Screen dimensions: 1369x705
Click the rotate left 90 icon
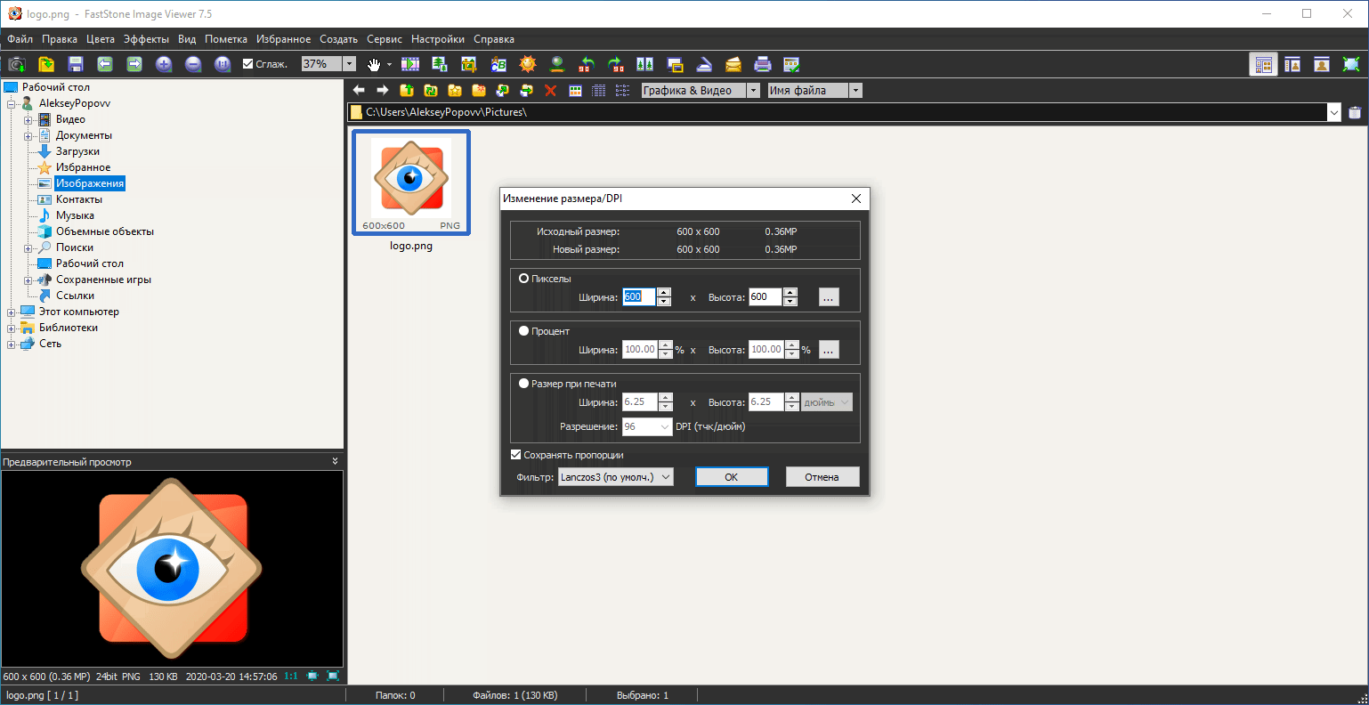(587, 64)
